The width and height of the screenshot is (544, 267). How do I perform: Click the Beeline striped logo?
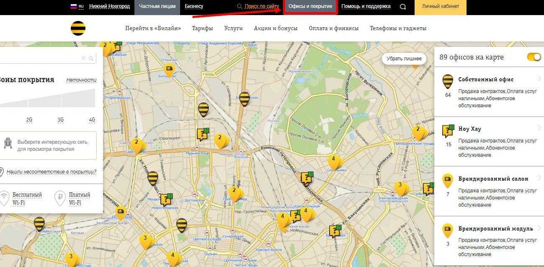point(78,28)
